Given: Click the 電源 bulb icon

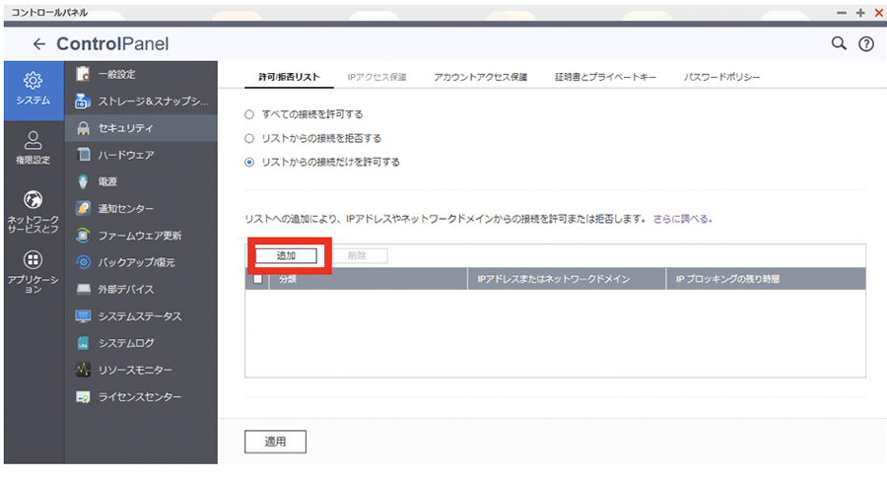Looking at the screenshot, I should (x=83, y=181).
